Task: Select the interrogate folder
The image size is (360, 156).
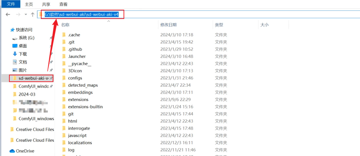Action: coord(79,128)
